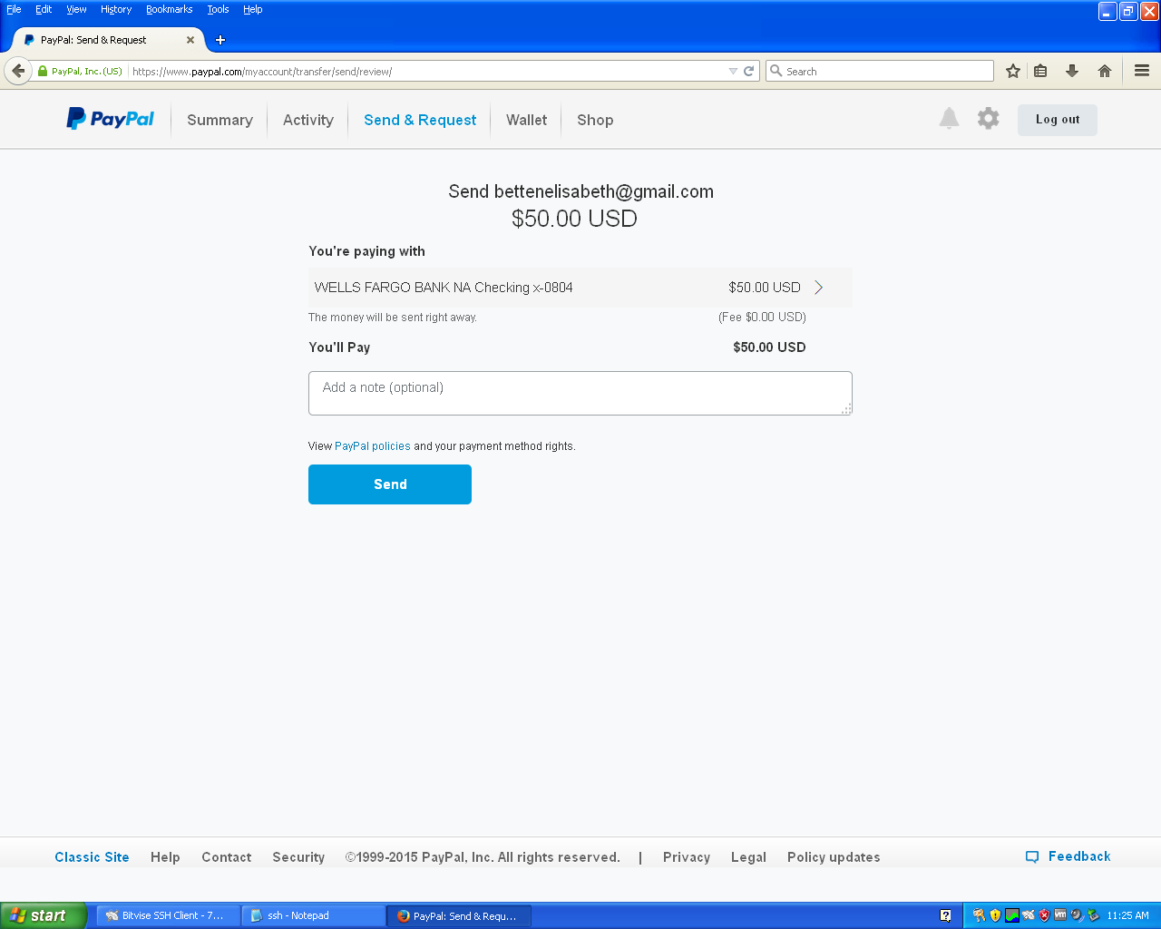Screen dimensions: 1161x929
Task: Switch to ssh - Notepad taskbar item
Action: tap(314, 915)
